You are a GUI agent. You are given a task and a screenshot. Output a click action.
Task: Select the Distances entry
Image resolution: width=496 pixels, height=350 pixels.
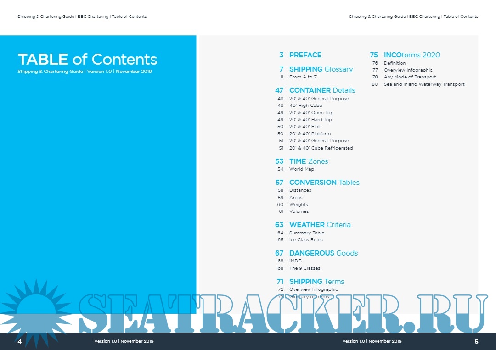(x=300, y=190)
